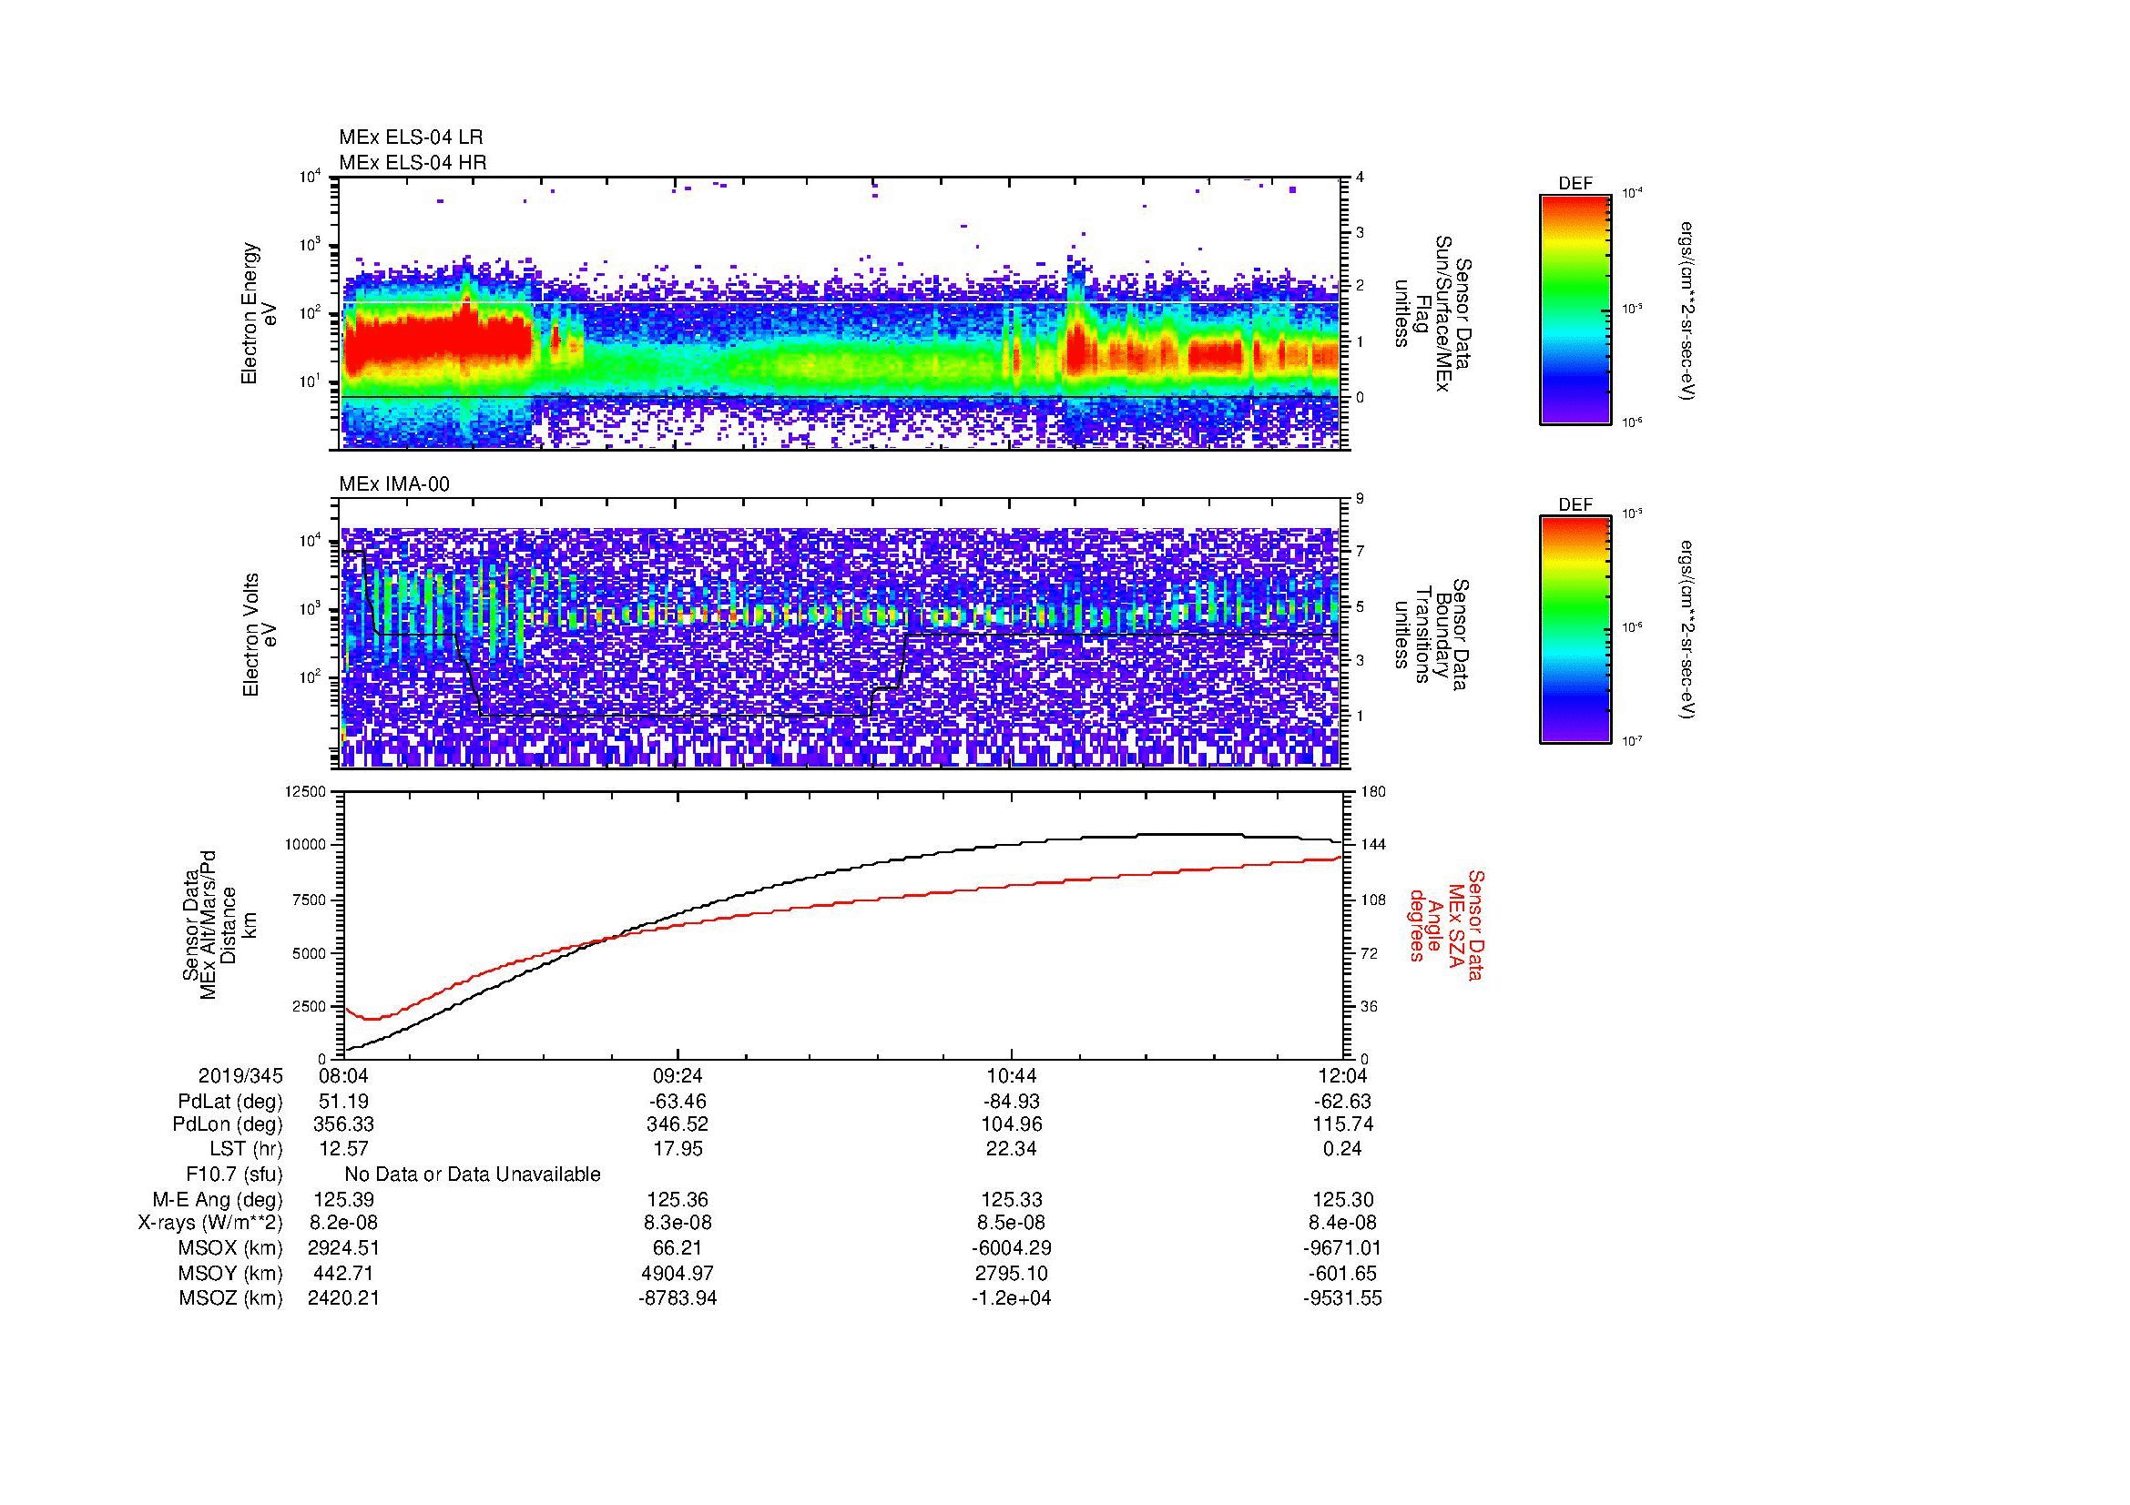2130x1505 pixels.
Task: Click the 'MEx ELS-04 HR' plot title
Action: pos(413,162)
